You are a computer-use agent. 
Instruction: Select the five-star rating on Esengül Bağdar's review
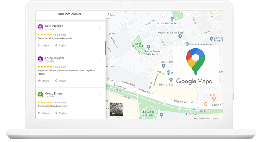[45, 67]
